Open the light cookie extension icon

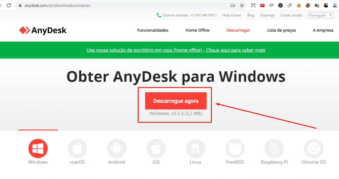click(299, 5)
